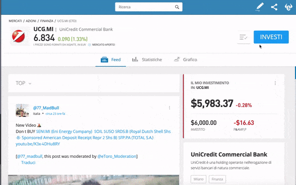Click Traduci to translate post
Viewport: 296px width, 185px height.
(x=28, y=162)
